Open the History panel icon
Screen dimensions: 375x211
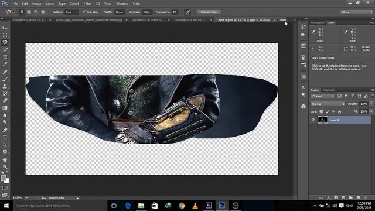pos(304,27)
